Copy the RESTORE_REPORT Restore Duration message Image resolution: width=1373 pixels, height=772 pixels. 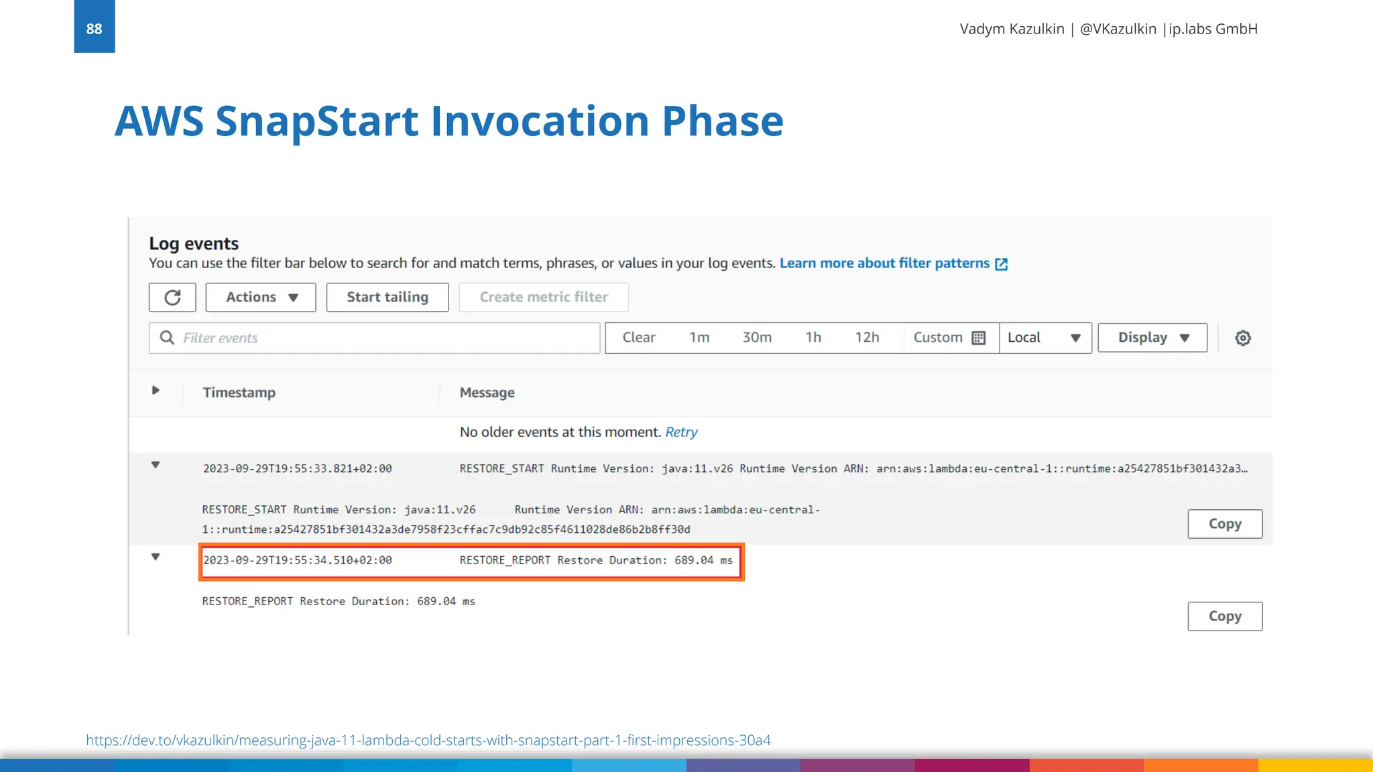coord(1225,617)
